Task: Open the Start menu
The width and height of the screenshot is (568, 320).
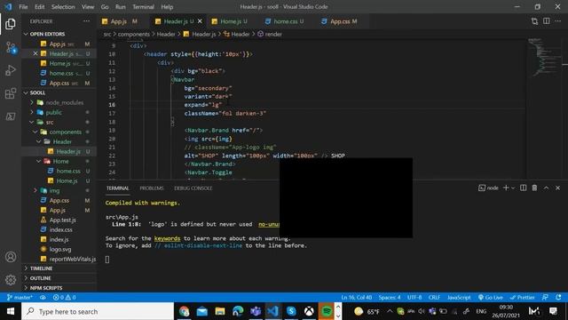Action: click(x=11, y=311)
